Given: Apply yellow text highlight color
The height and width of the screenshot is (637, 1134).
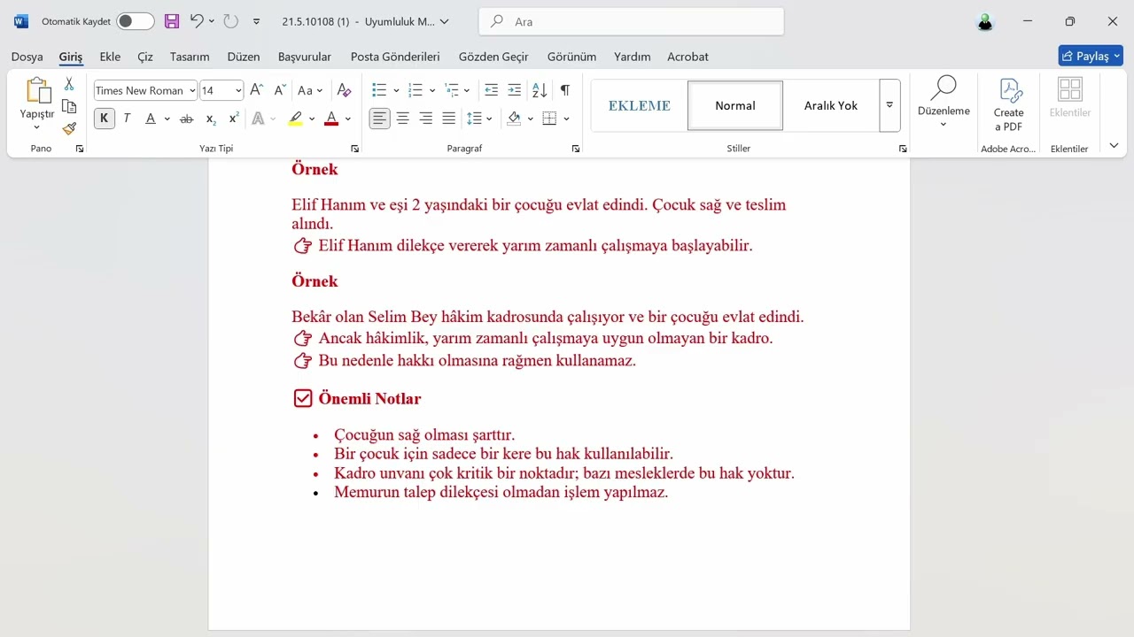Looking at the screenshot, I should [x=296, y=119].
